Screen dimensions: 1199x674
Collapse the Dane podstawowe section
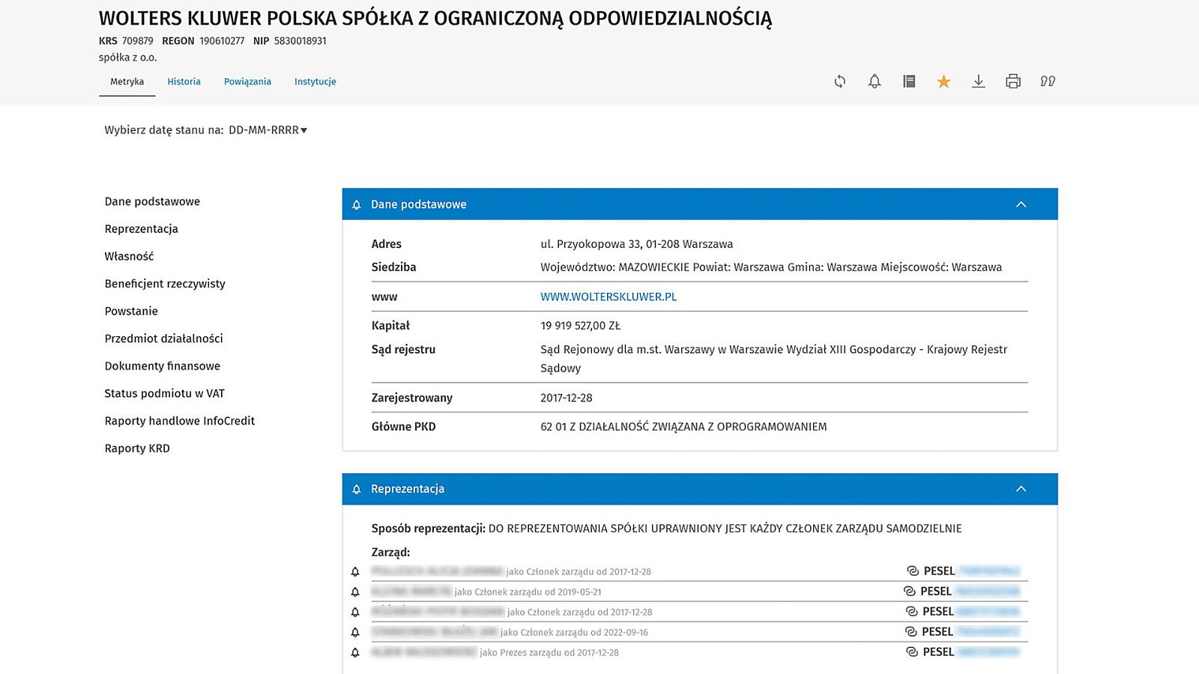[x=1021, y=204]
